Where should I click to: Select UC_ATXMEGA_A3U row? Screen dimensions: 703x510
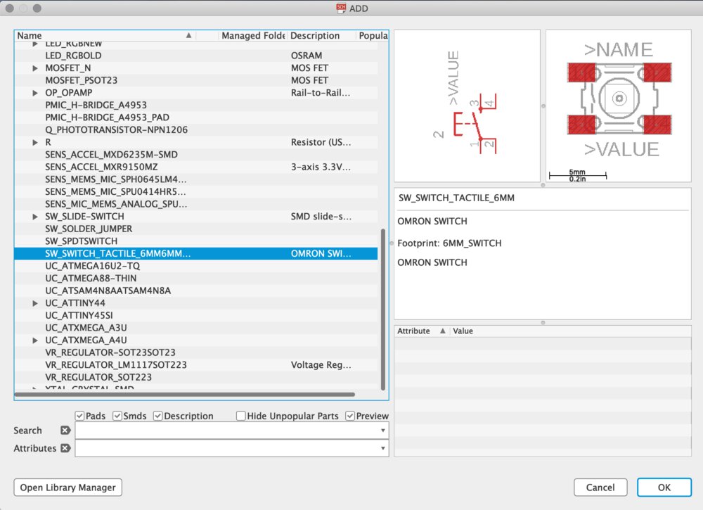(x=196, y=328)
